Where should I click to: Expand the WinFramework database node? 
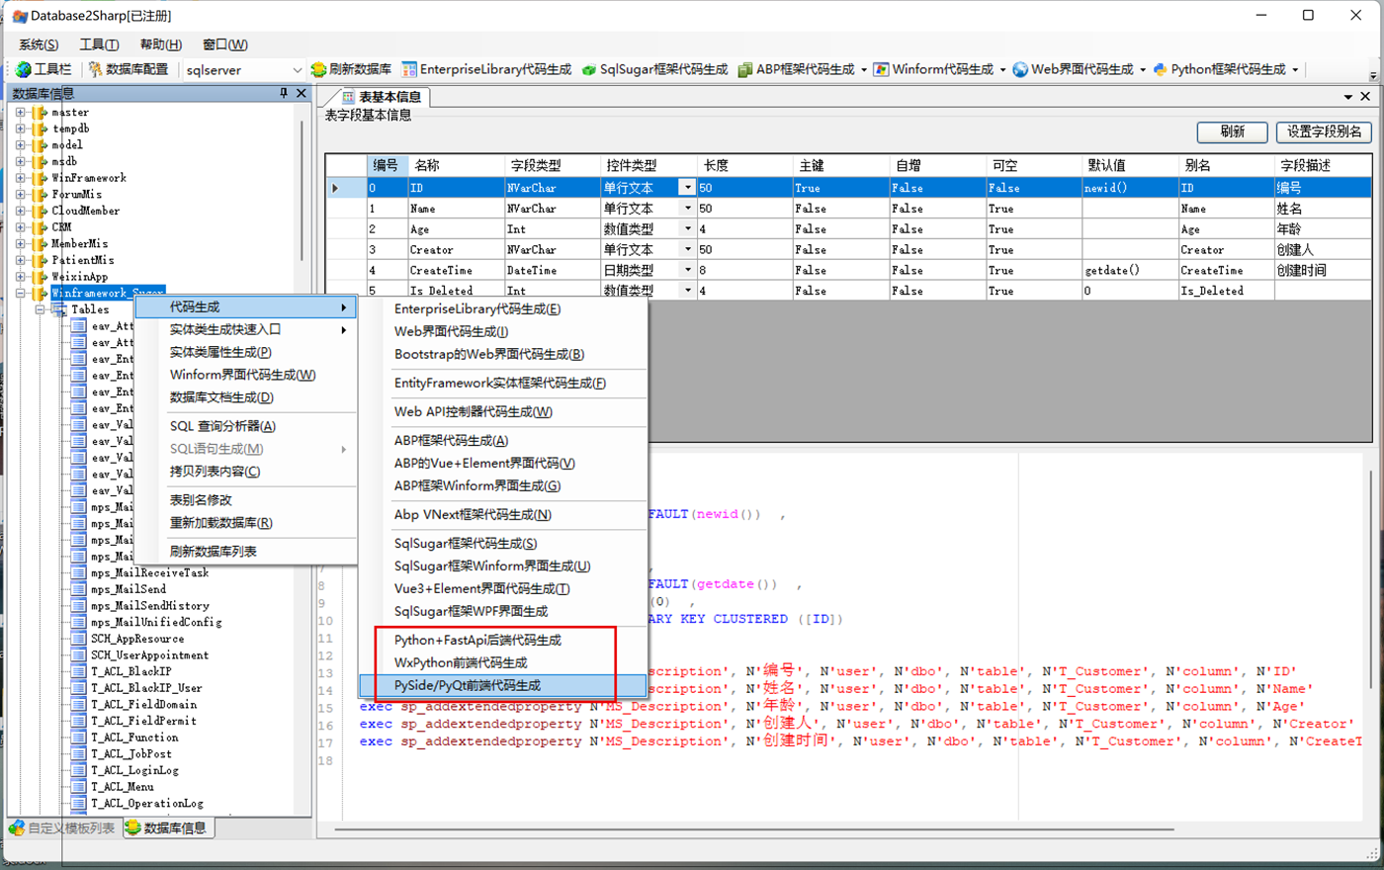pos(20,178)
